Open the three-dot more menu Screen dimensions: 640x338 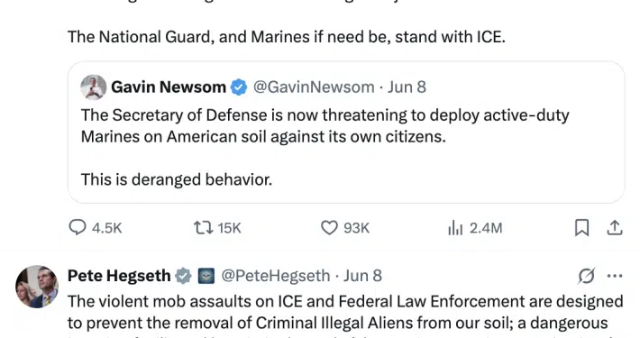[615, 276]
